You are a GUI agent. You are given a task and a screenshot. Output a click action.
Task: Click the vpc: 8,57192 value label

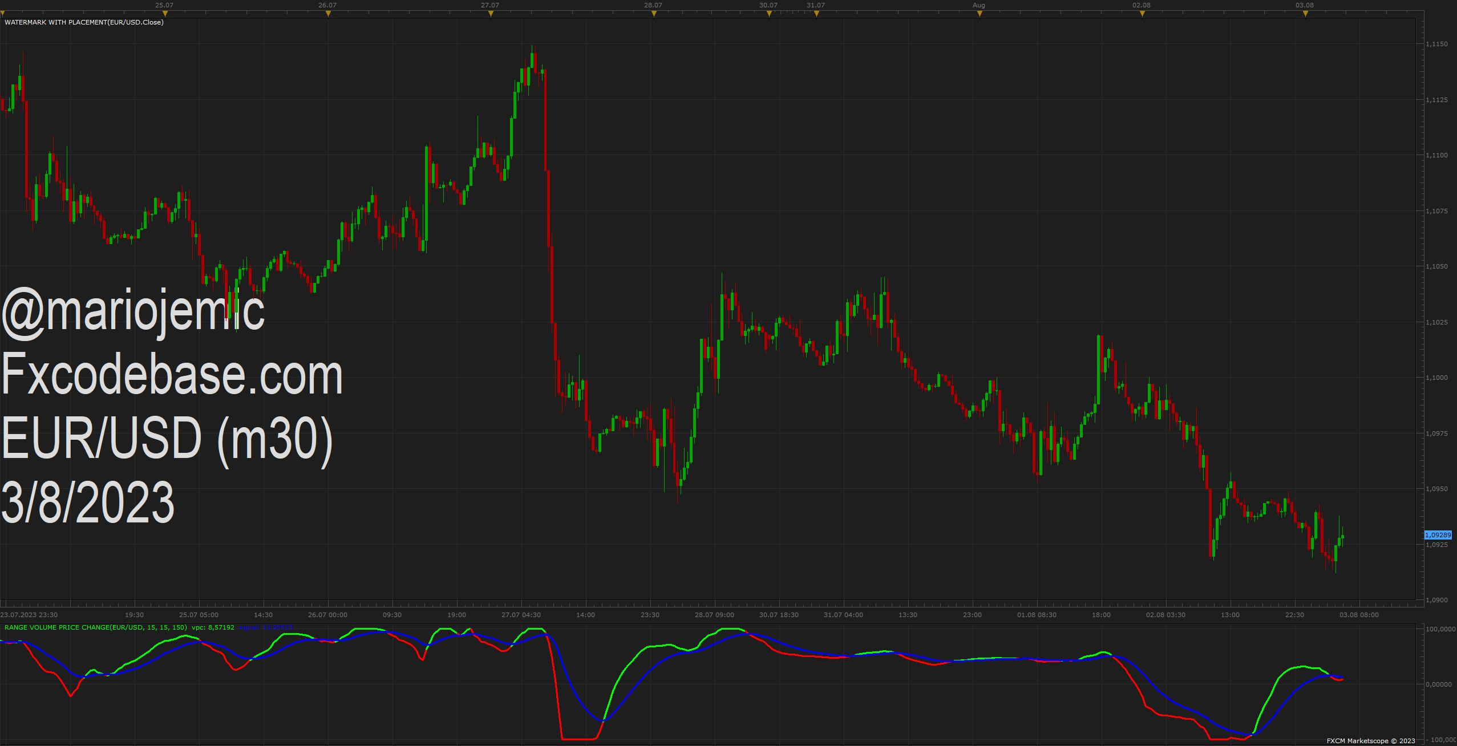tap(213, 627)
